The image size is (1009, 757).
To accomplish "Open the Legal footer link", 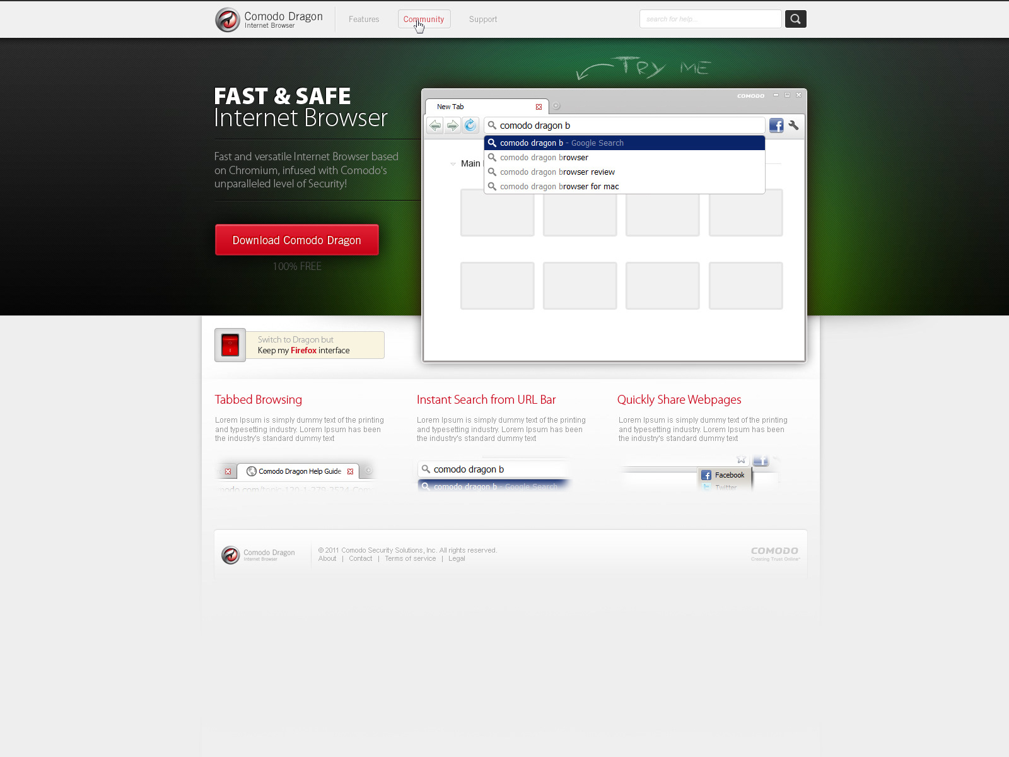I will pyautogui.click(x=457, y=559).
